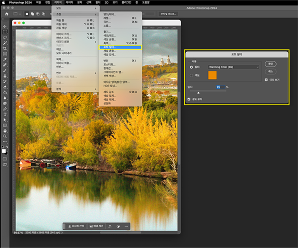
Task: Select the 필터 radio button
Action: 192,67
